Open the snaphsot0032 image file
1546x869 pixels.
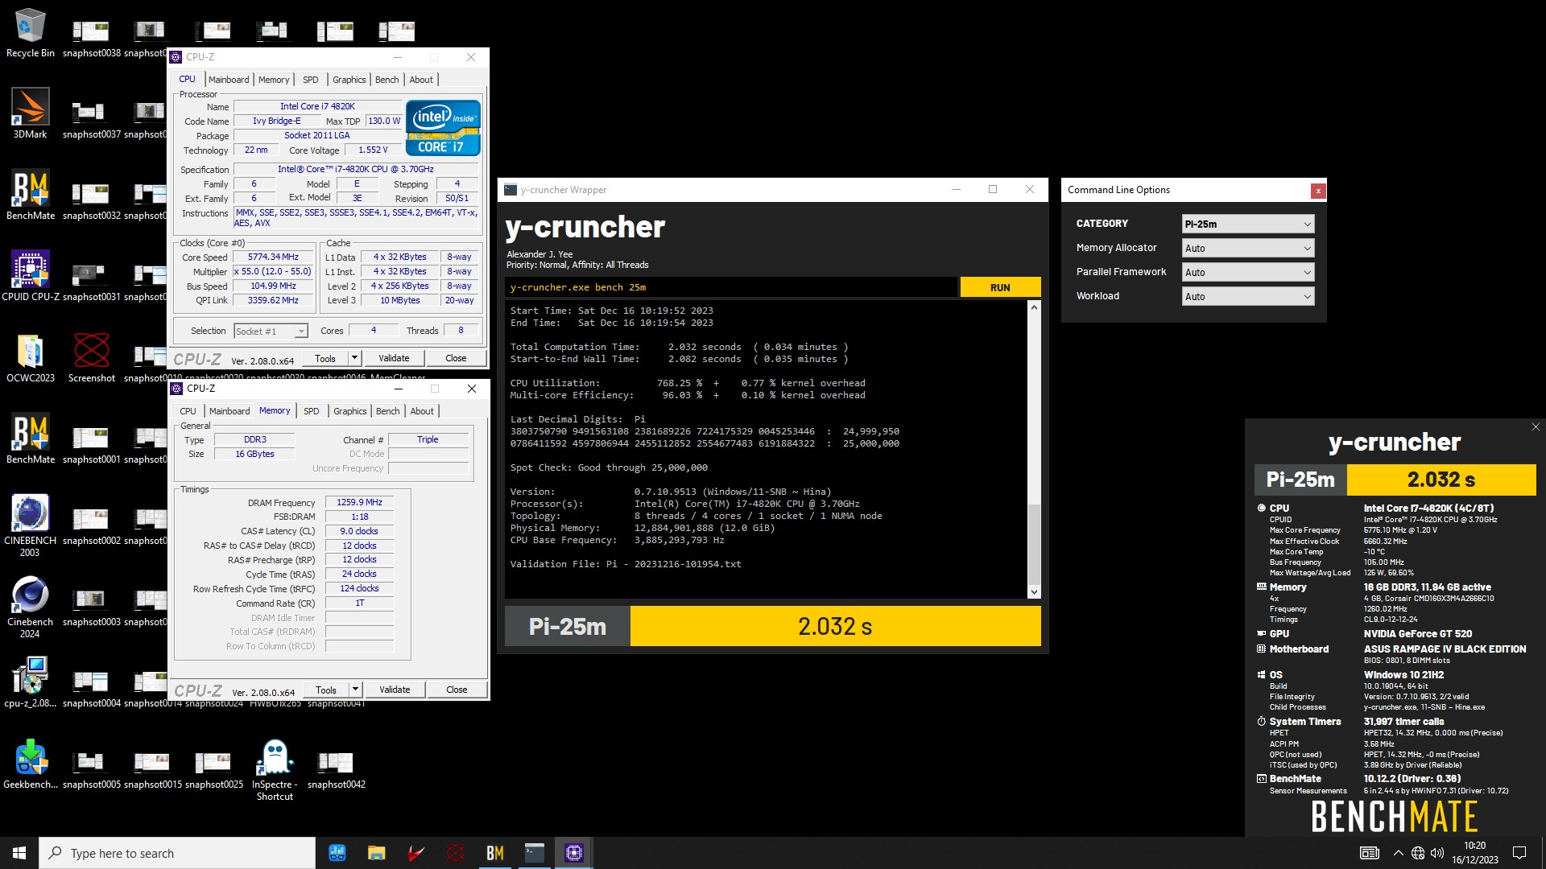click(92, 200)
